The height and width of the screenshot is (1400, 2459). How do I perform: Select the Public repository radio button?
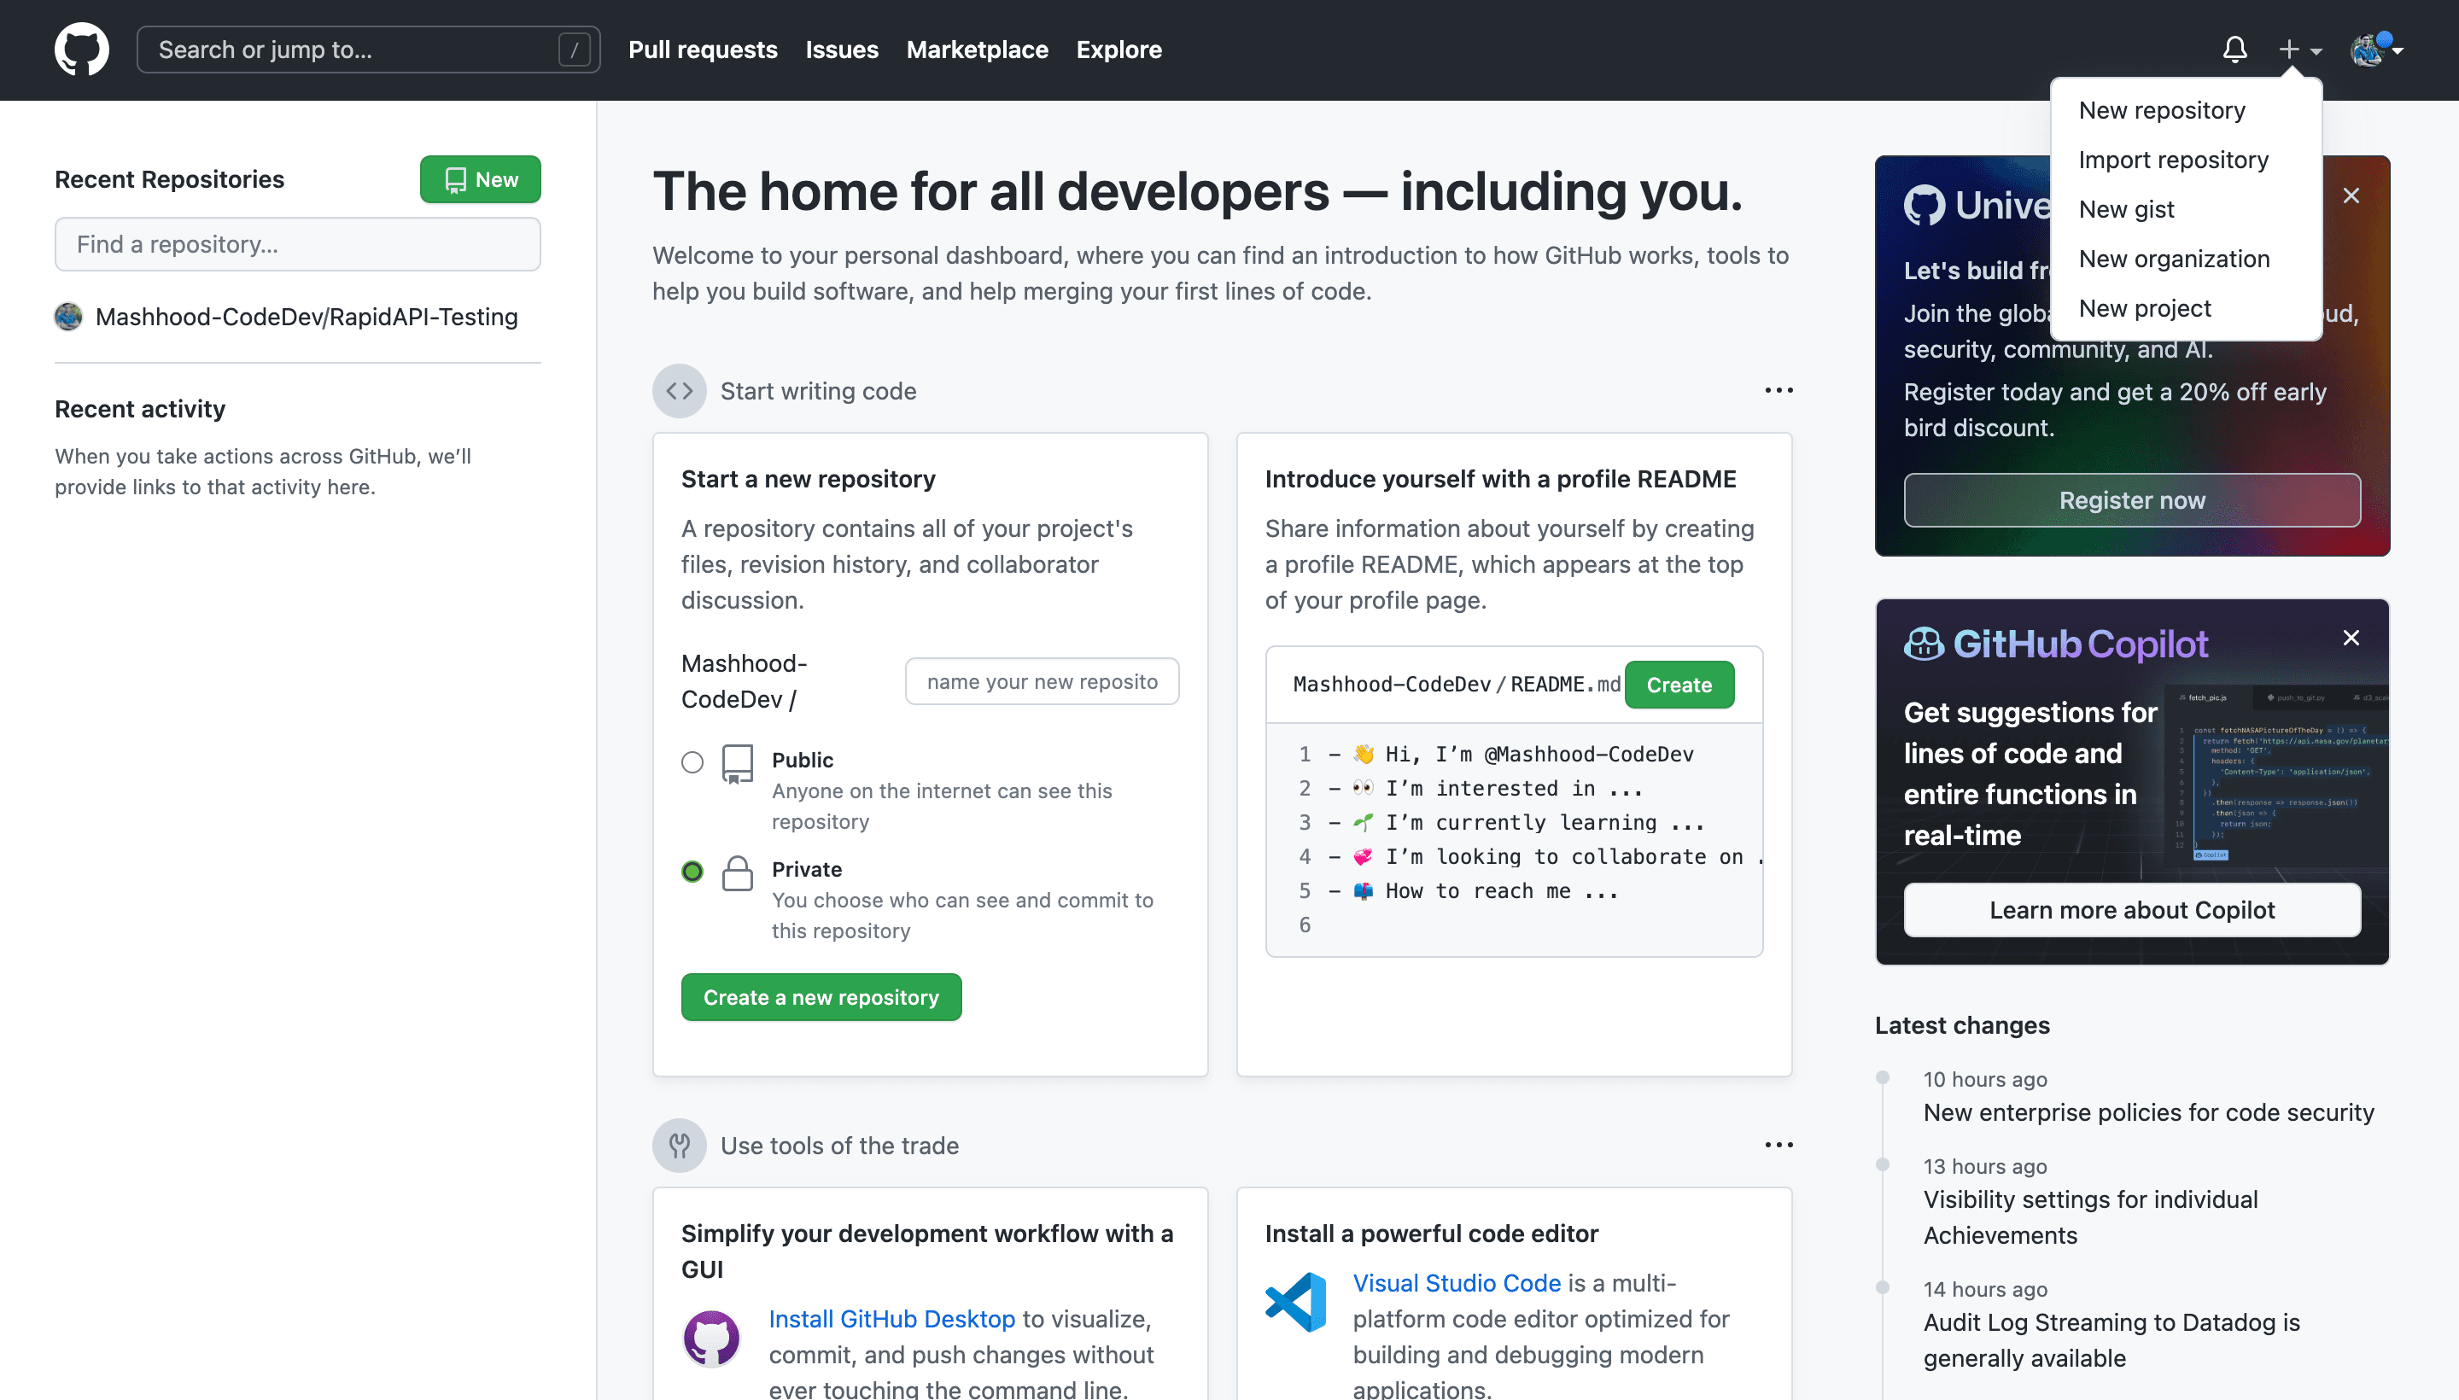(x=692, y=760)
